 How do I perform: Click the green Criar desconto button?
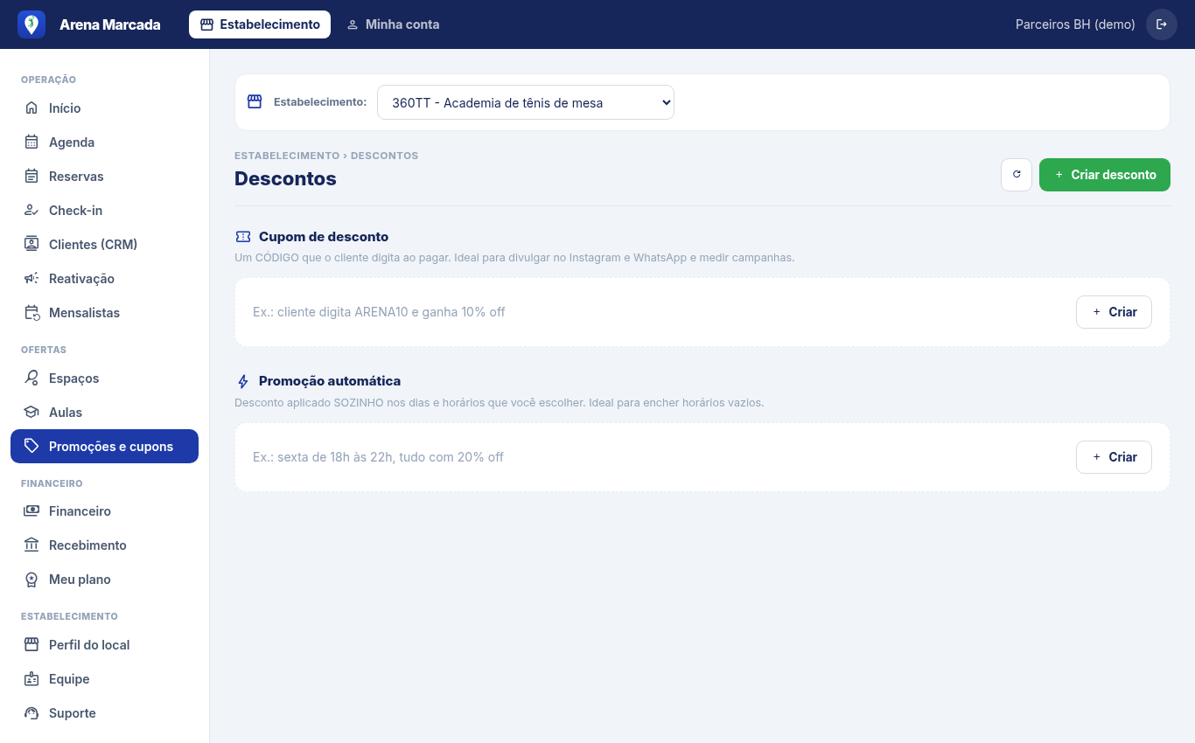(x=1105, y=175)
